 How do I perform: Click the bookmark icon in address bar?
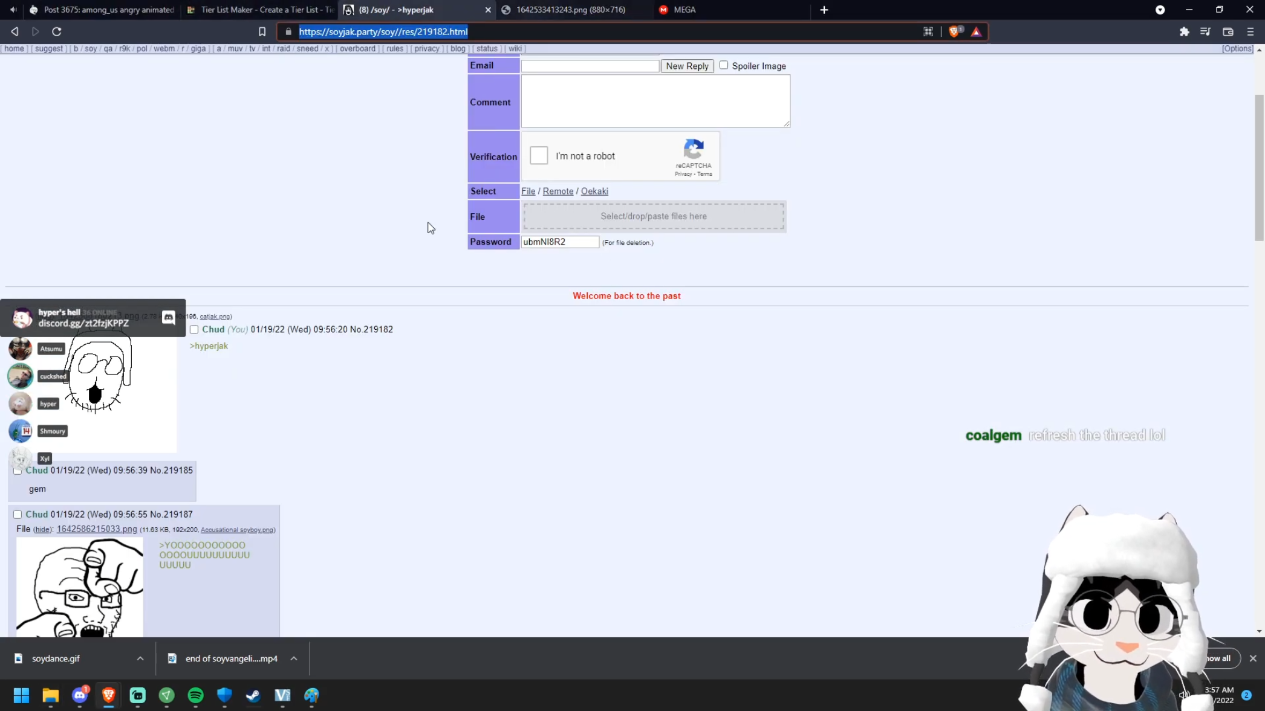pyautogui.click(x=262, y=31)
